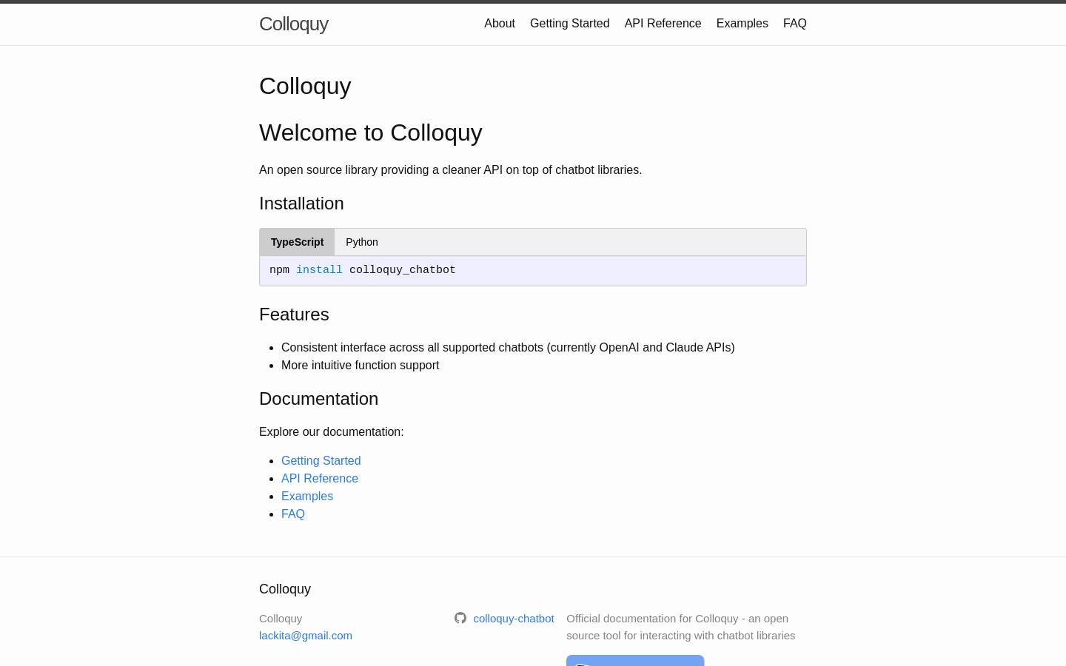Go to Getting Started in the top navigation

(570, 24)
